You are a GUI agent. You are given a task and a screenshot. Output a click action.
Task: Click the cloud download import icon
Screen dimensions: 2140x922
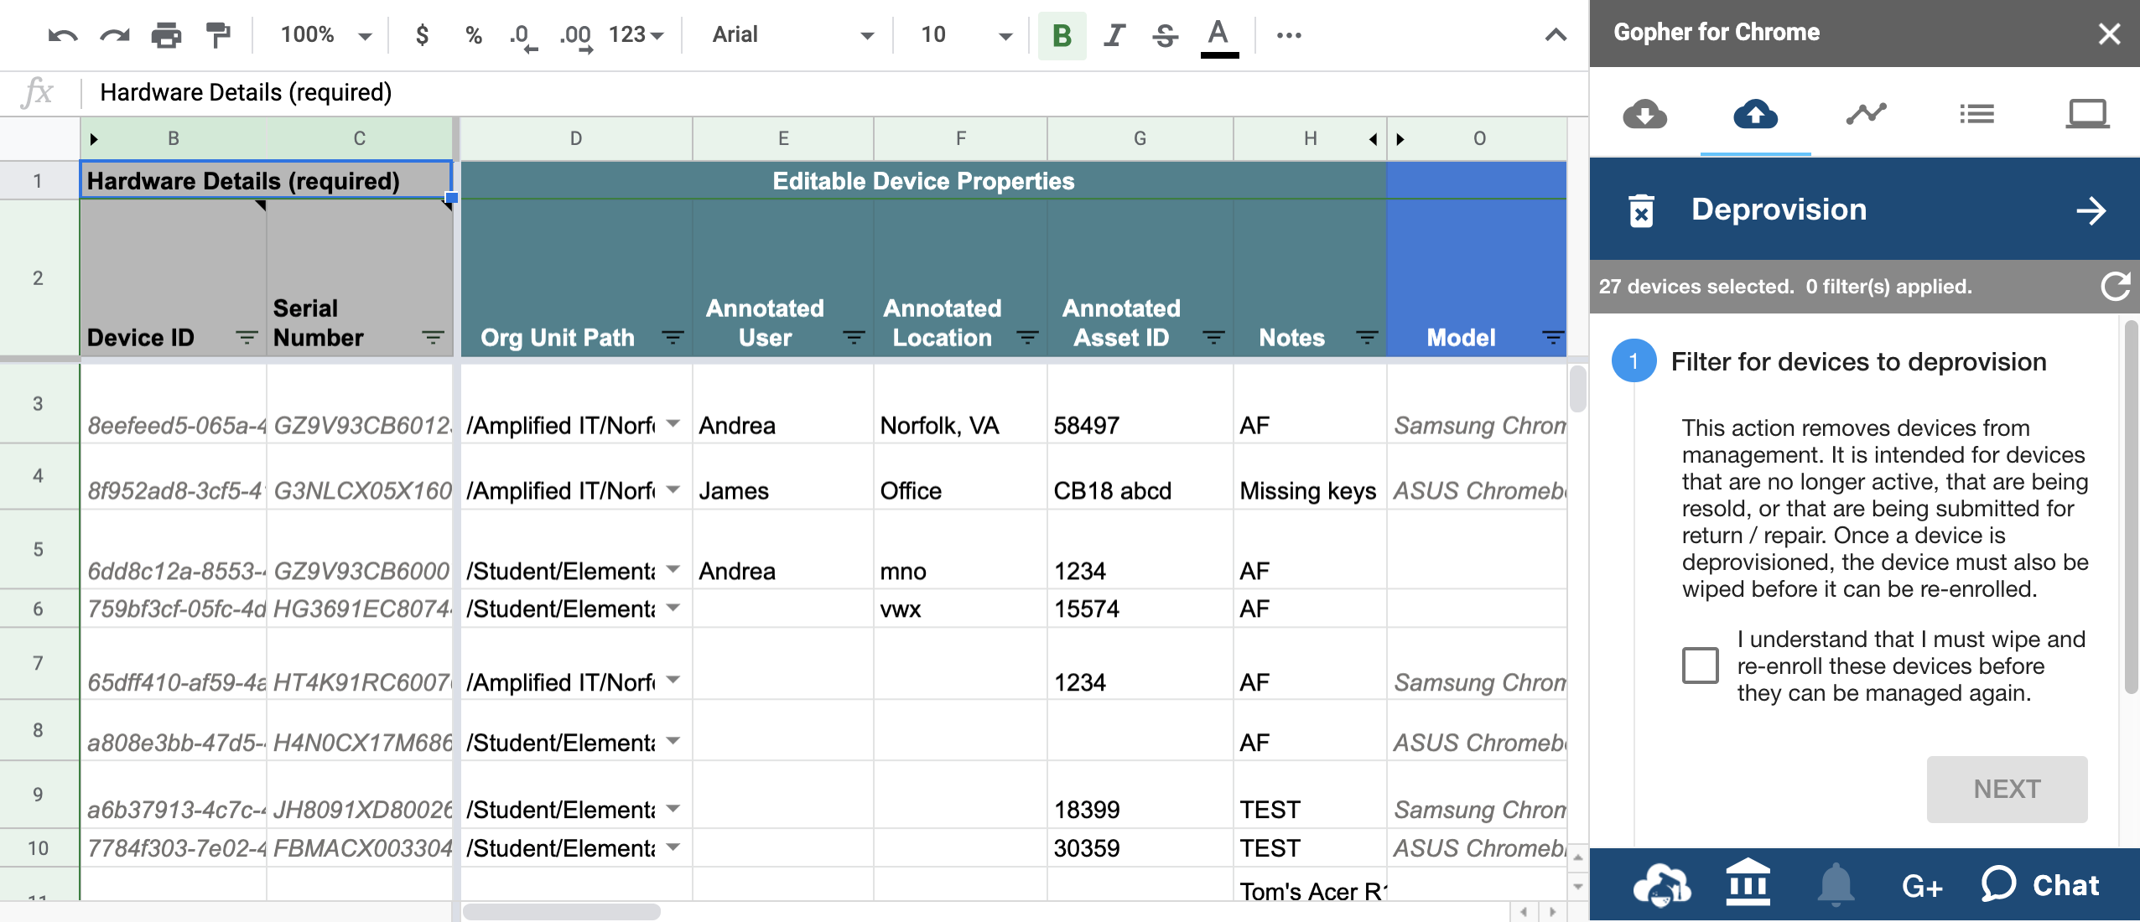pyautogui.click(x=1644, y=114)
